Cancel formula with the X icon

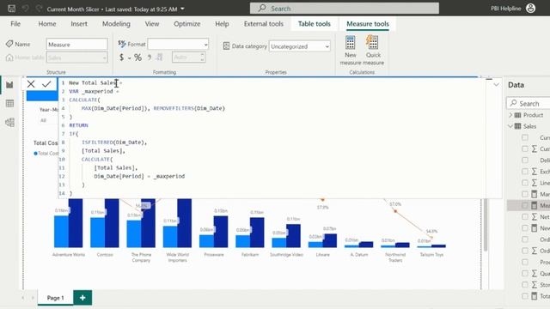click(31, 84)
